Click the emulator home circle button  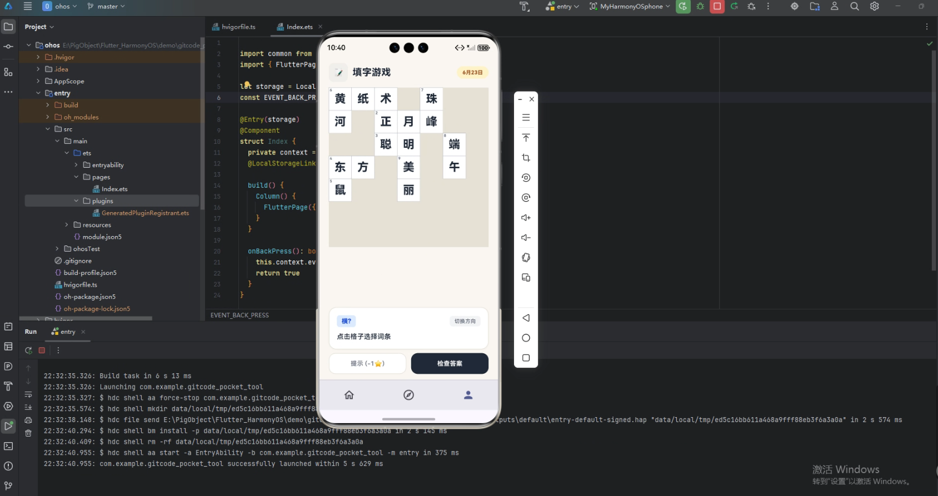(x=526, y=338)
